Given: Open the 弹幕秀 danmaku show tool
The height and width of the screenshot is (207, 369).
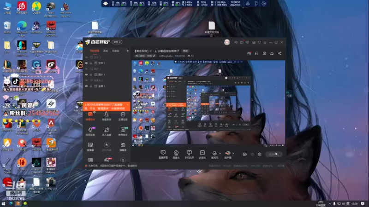Looking at the screenshot, I should [123, 147].
